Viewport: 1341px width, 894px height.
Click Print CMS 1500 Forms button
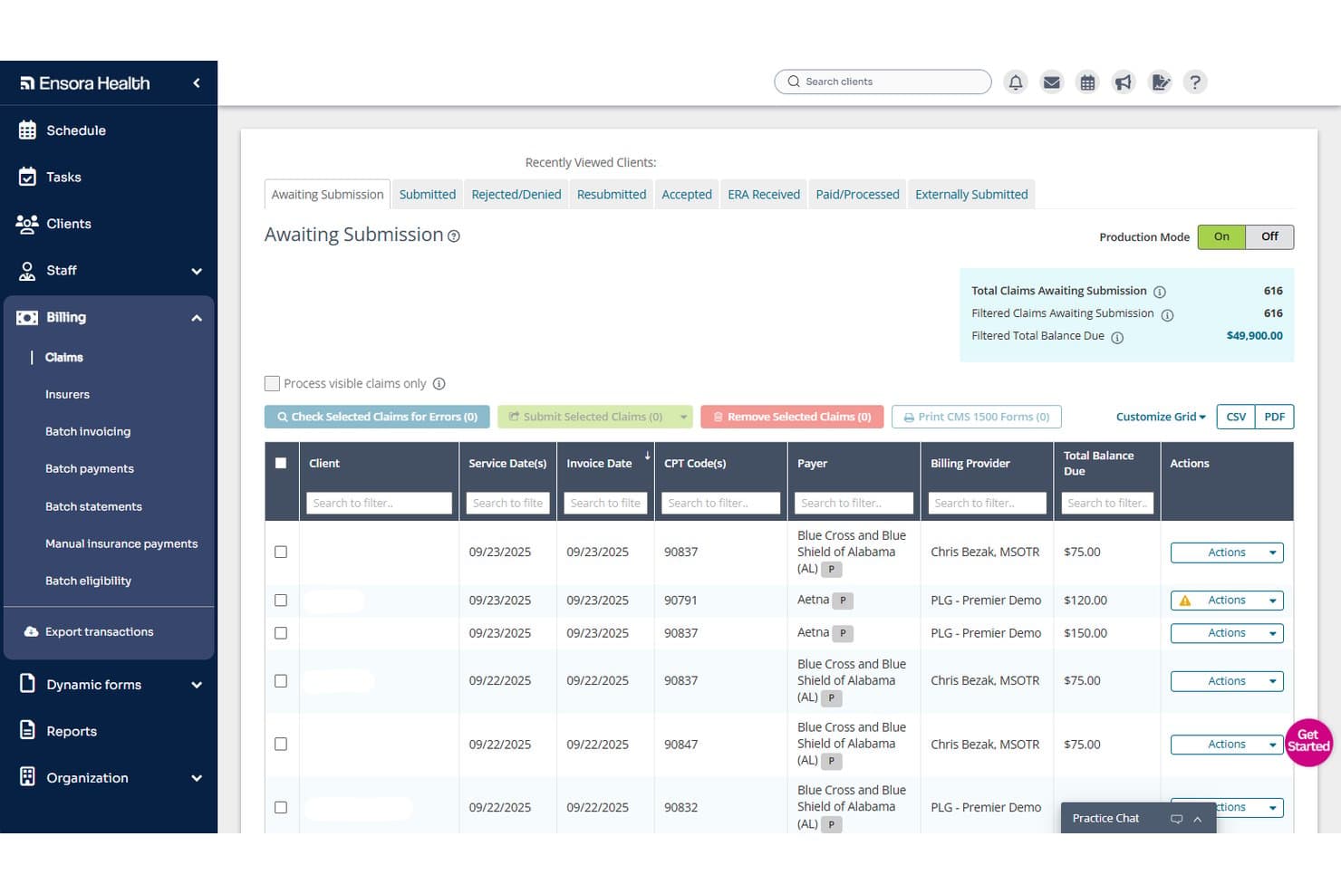[x=977, y=417]
